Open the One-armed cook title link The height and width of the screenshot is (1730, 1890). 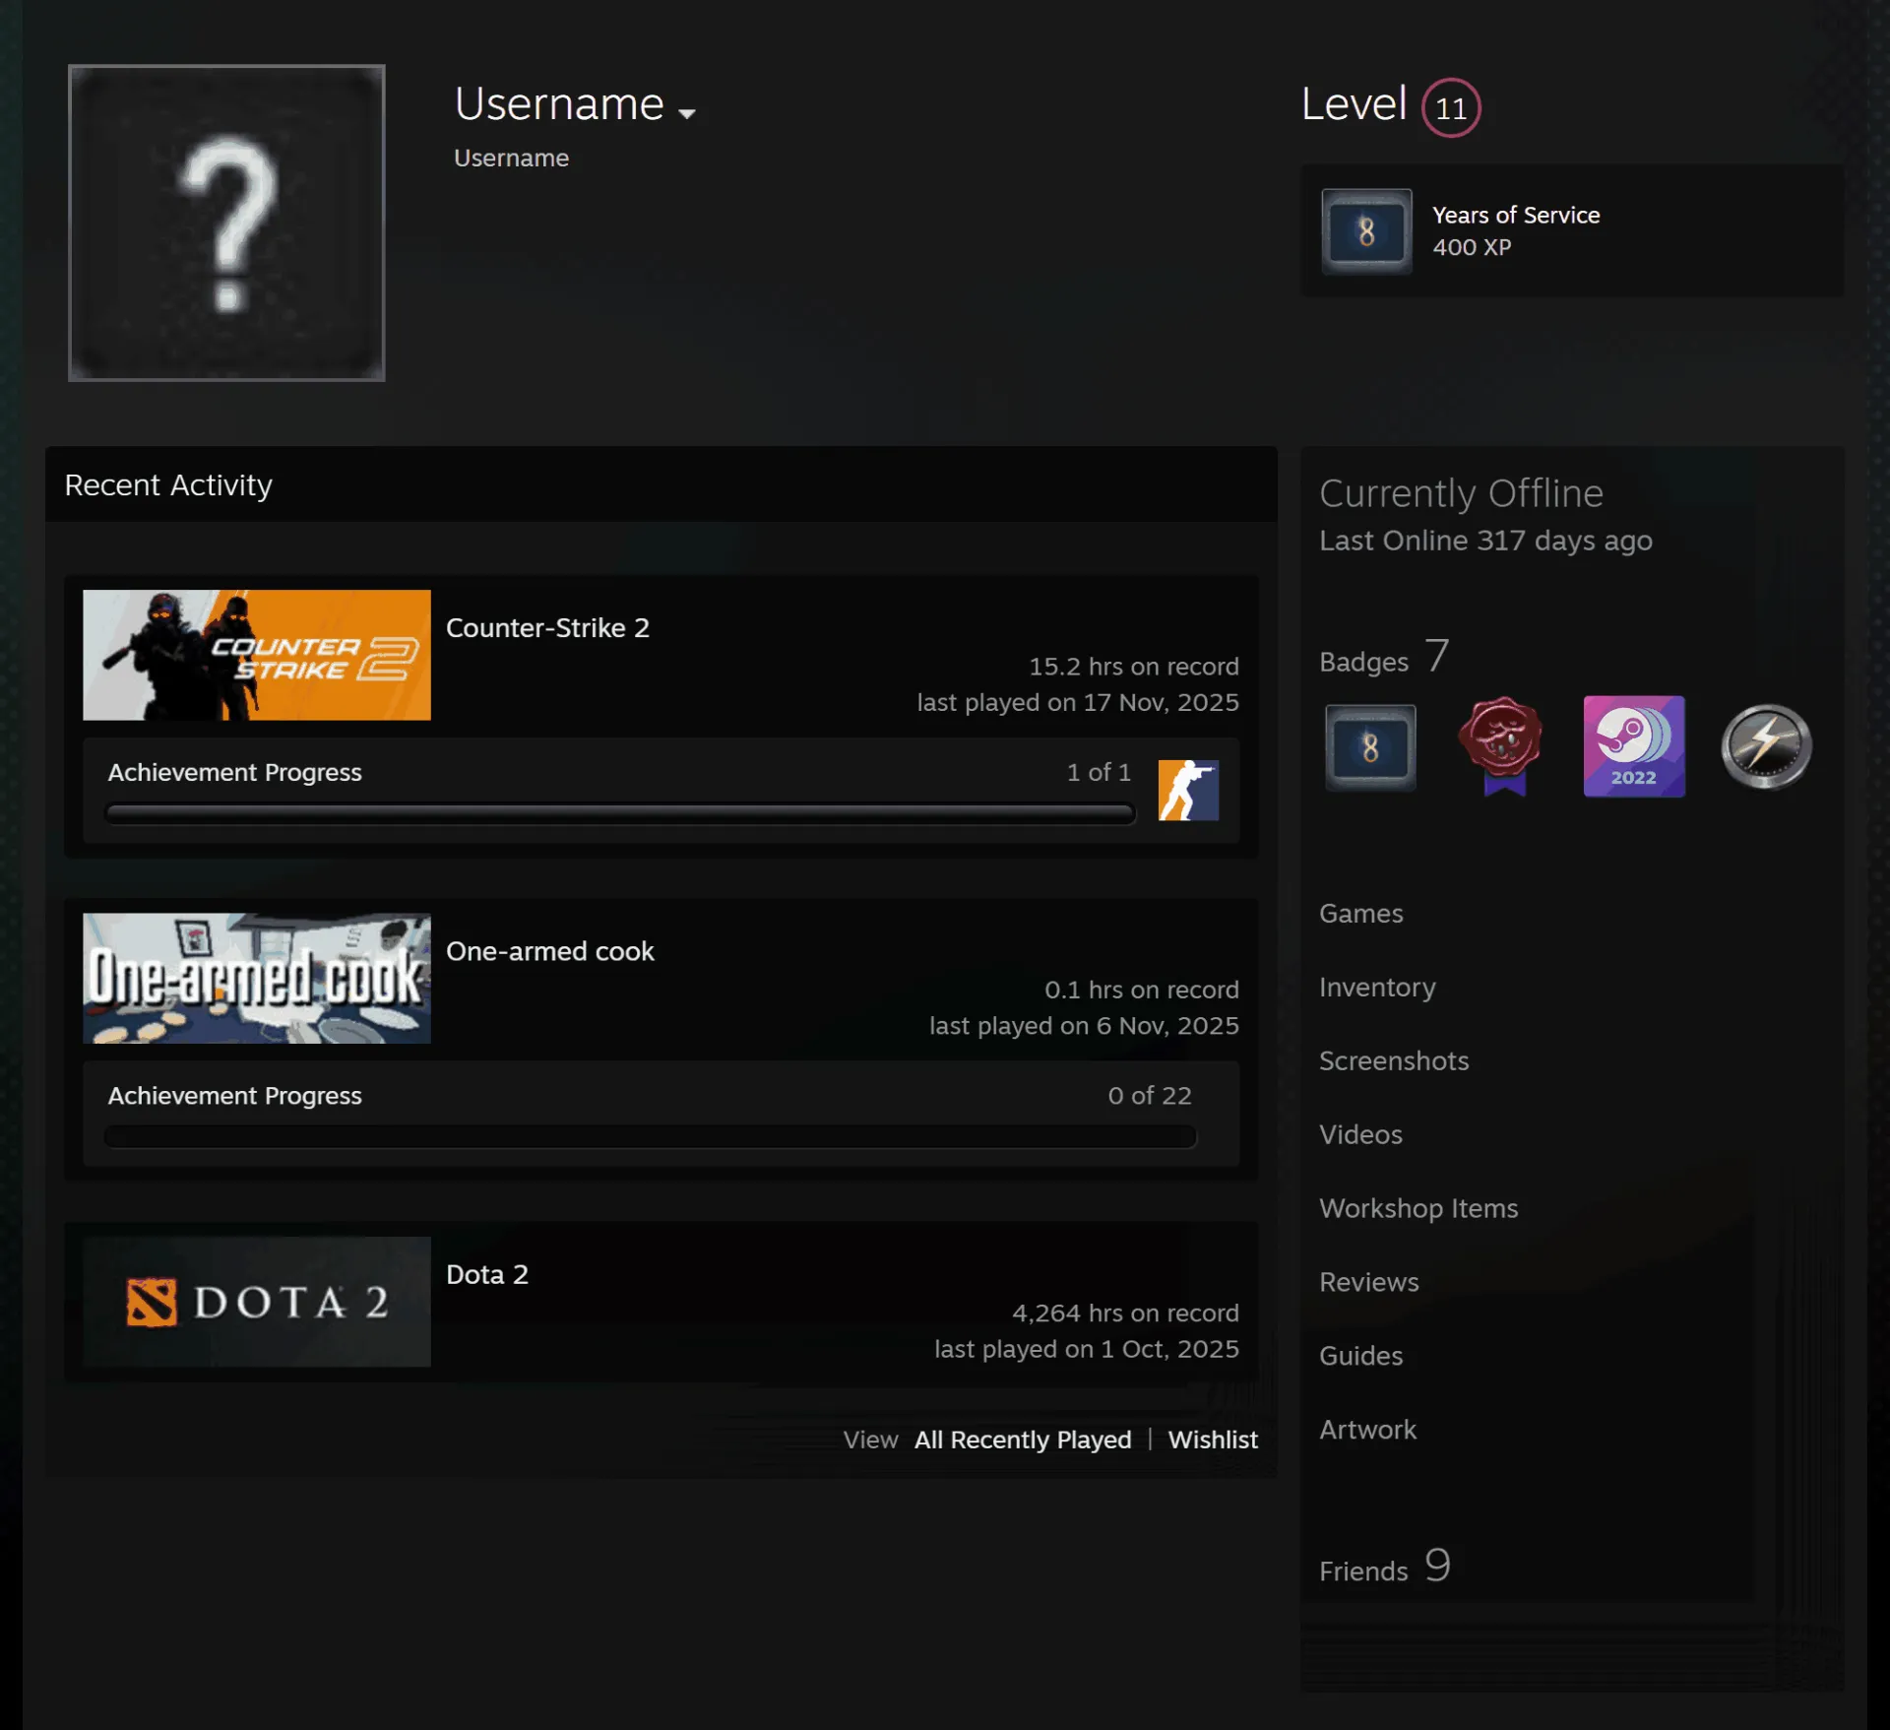tap(550, 951)
